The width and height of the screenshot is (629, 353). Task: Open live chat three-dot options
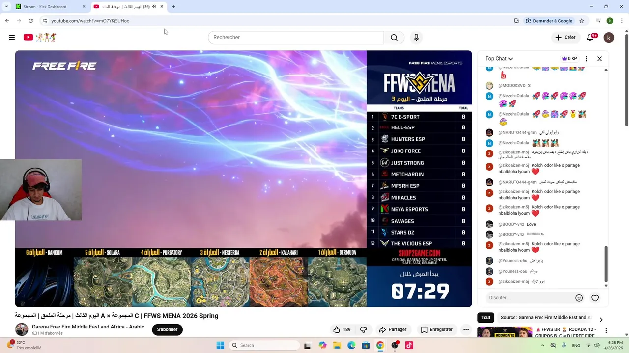pos(586,59)
